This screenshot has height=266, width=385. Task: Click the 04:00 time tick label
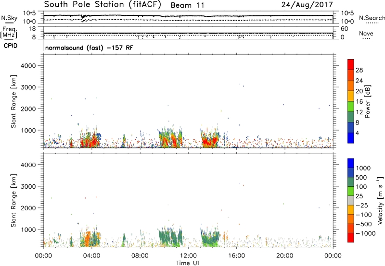[91, 256]
